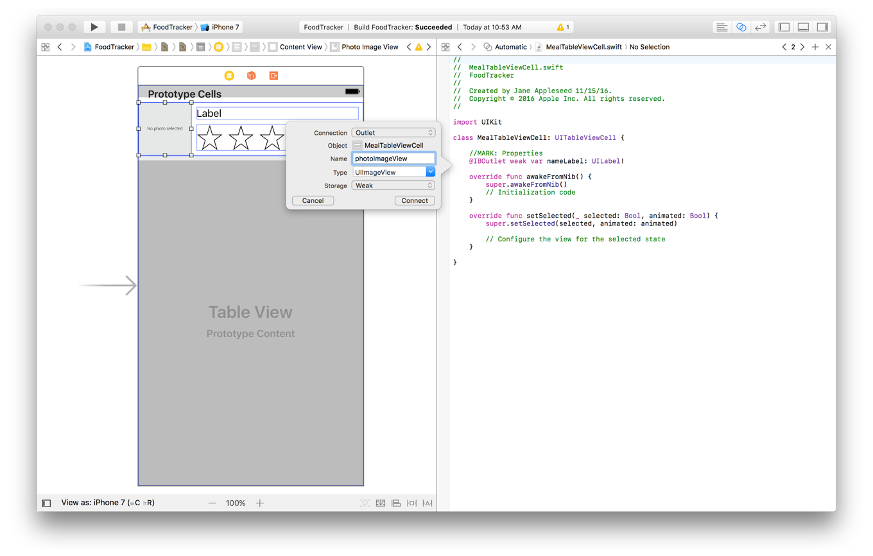873x556 pixels.
Task: Select the FoodTracker scheme in toolbar
Action: tap(167, 27)
